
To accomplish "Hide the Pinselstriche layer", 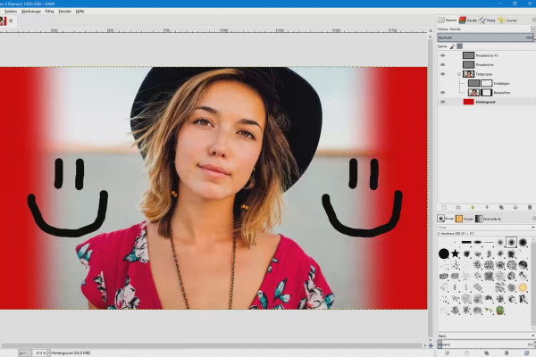I will click(443, 64).
